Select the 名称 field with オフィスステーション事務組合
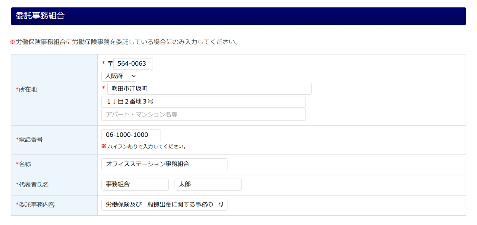The height and width of the screenshot is (225, 477). [x=164, y=164]
